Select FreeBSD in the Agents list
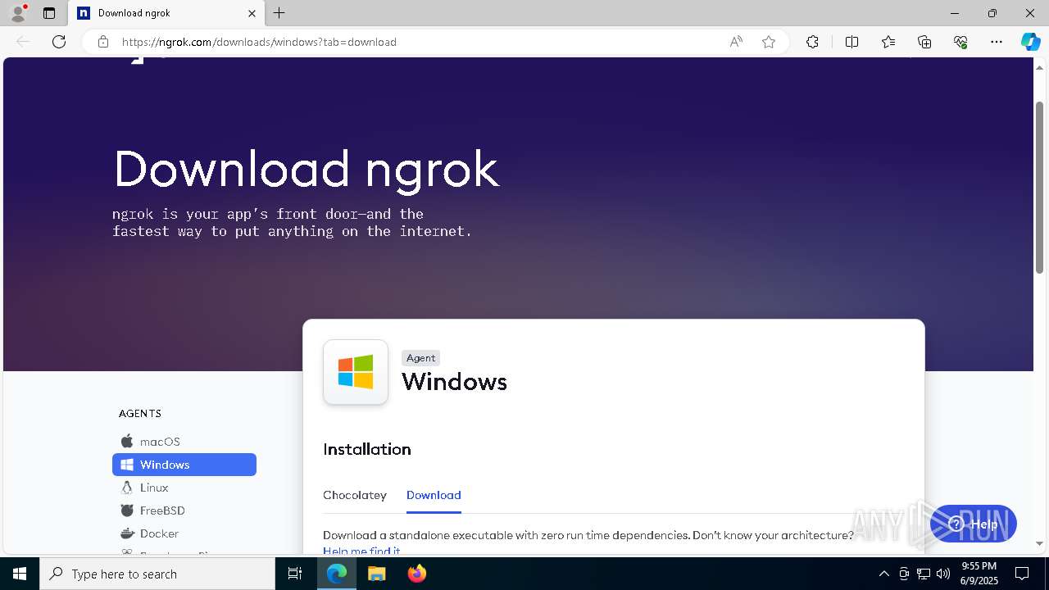 pos(184,511)
